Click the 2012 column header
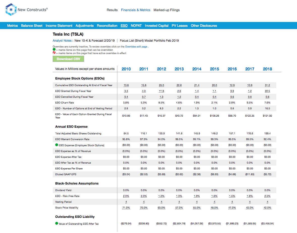Viewport: 297px width, 233px height. click(161, 69)
